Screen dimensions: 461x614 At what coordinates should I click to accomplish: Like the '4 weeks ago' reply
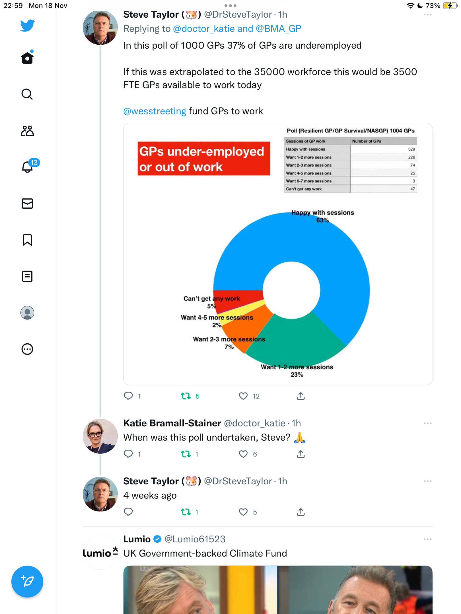243,512
